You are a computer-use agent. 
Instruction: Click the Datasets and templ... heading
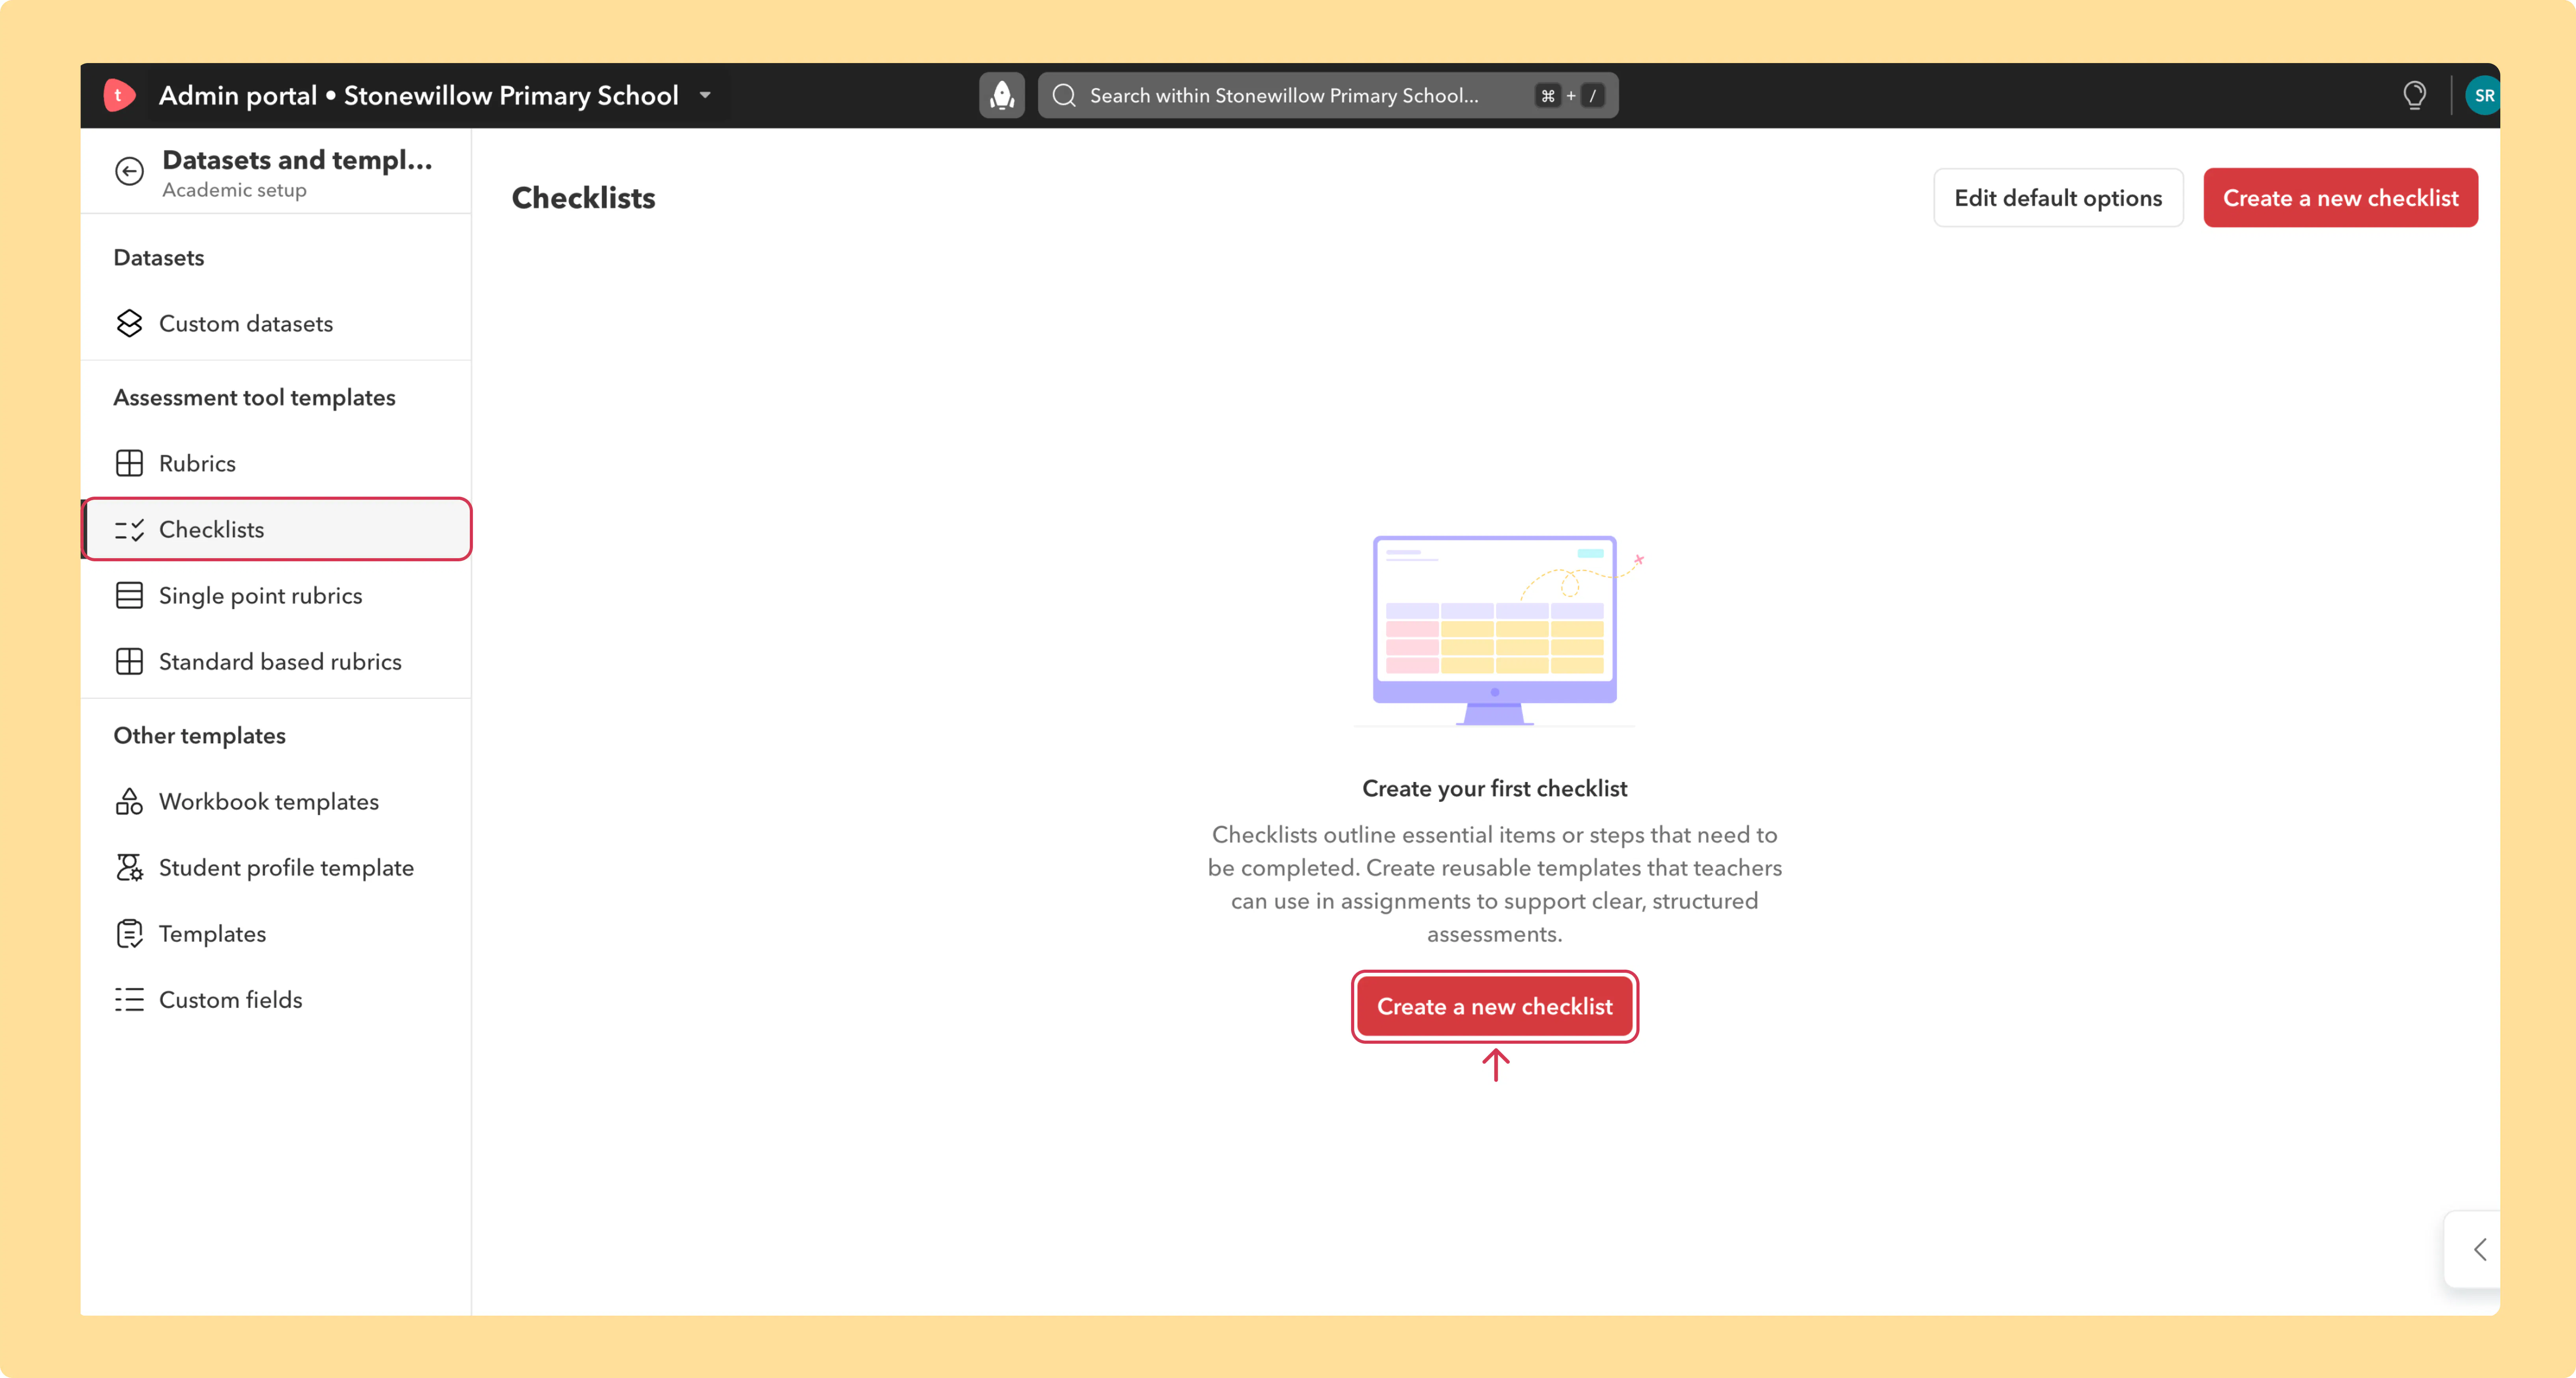tap(297, 160)
